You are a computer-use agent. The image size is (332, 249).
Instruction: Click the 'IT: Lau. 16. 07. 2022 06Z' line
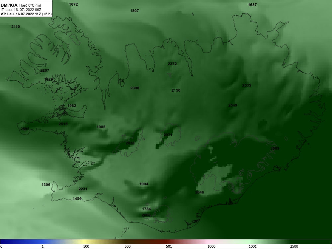coord(21,10)
